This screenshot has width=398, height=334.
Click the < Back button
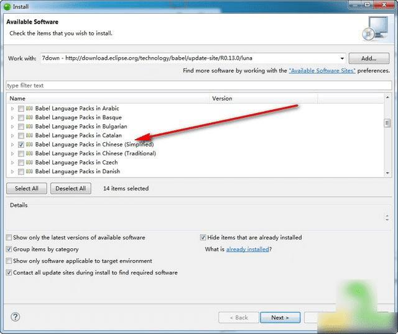pyautogui.click(x=239, y=317)
